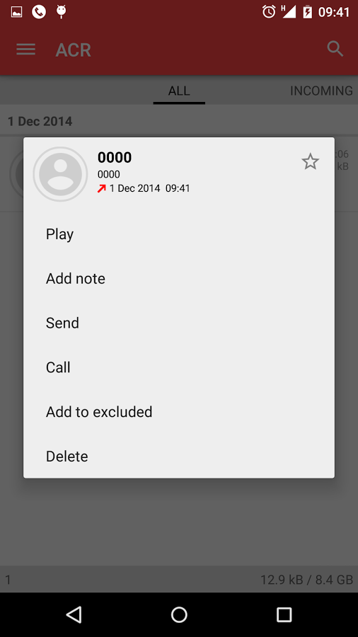Select Play from the recording menu
The width and height of the screenshot is (358, 637).
click(x=179, y=234)
